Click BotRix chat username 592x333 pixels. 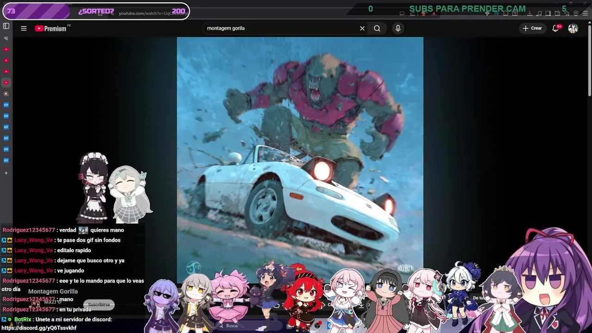tap(23, 320)
